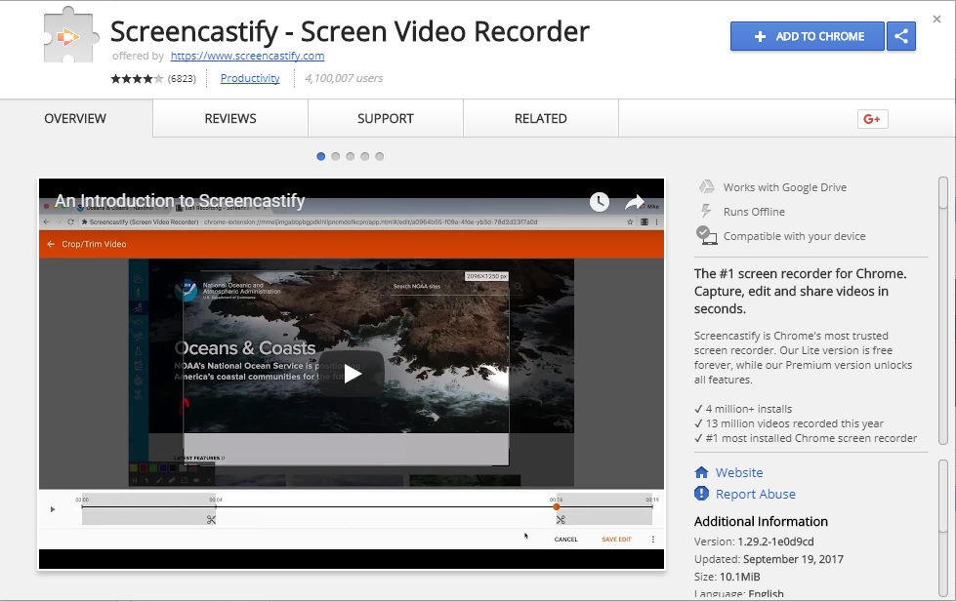Screen dimensions: 956x602
Task: Click the Watch Later clock icon on video
Action: [x=600, y=202]
